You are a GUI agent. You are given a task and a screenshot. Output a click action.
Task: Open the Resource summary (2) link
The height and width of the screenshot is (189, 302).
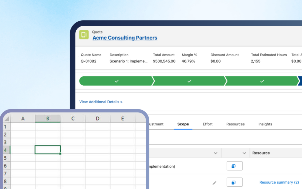(x=279, y=182)
